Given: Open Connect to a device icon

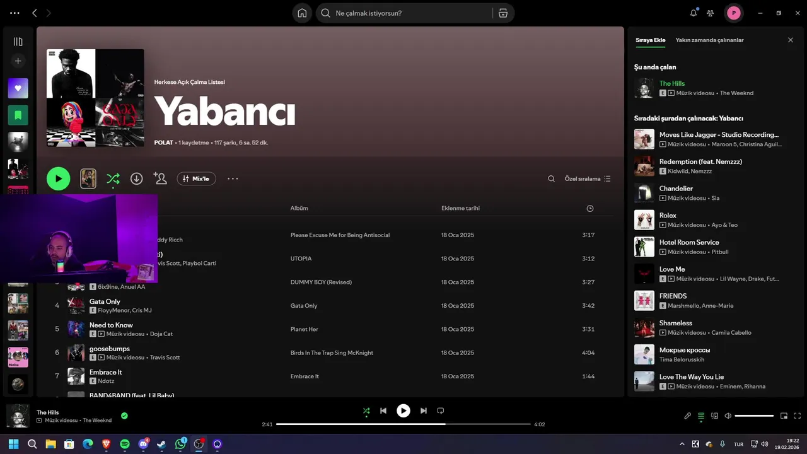Looking at the screenshot, I should coord(714,416).
